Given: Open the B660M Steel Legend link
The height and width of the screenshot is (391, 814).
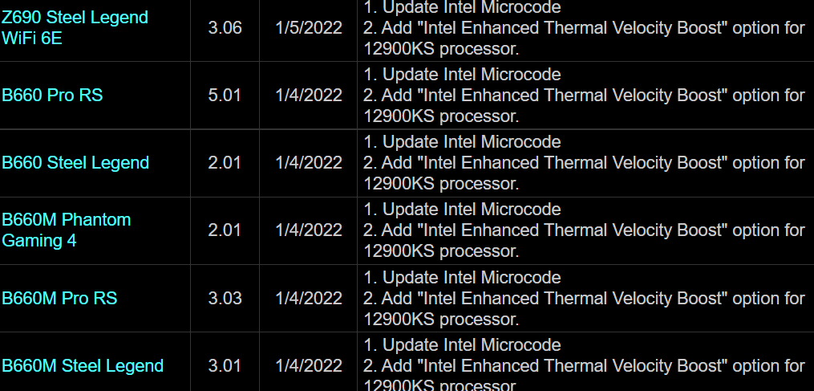Looking at the screenshot, I should click(83, 365).
